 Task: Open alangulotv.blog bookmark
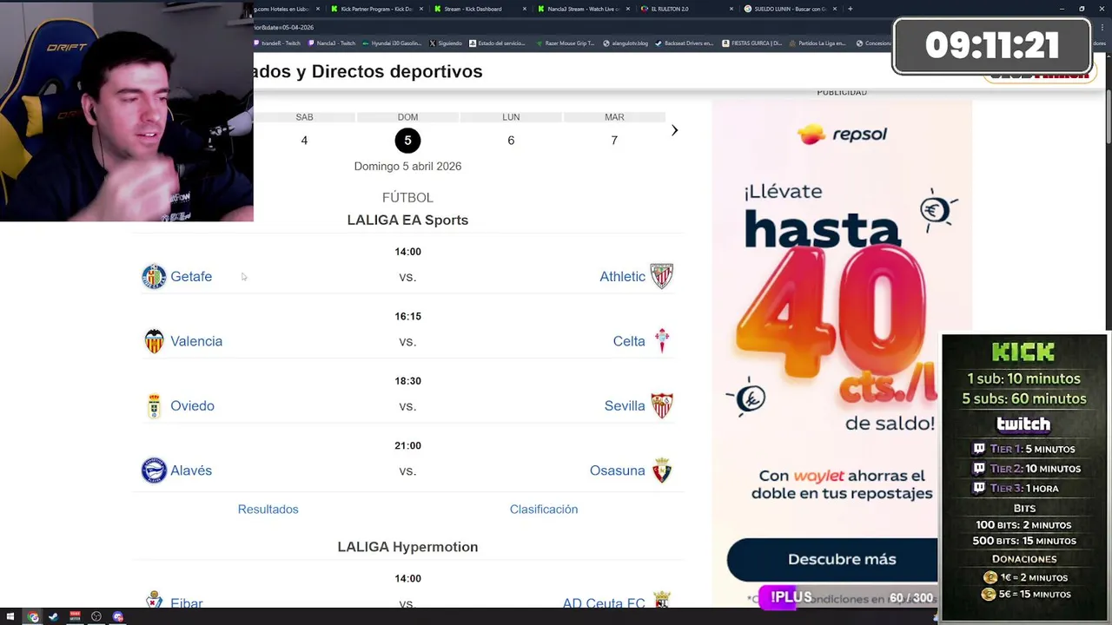[x=625, y=43]
